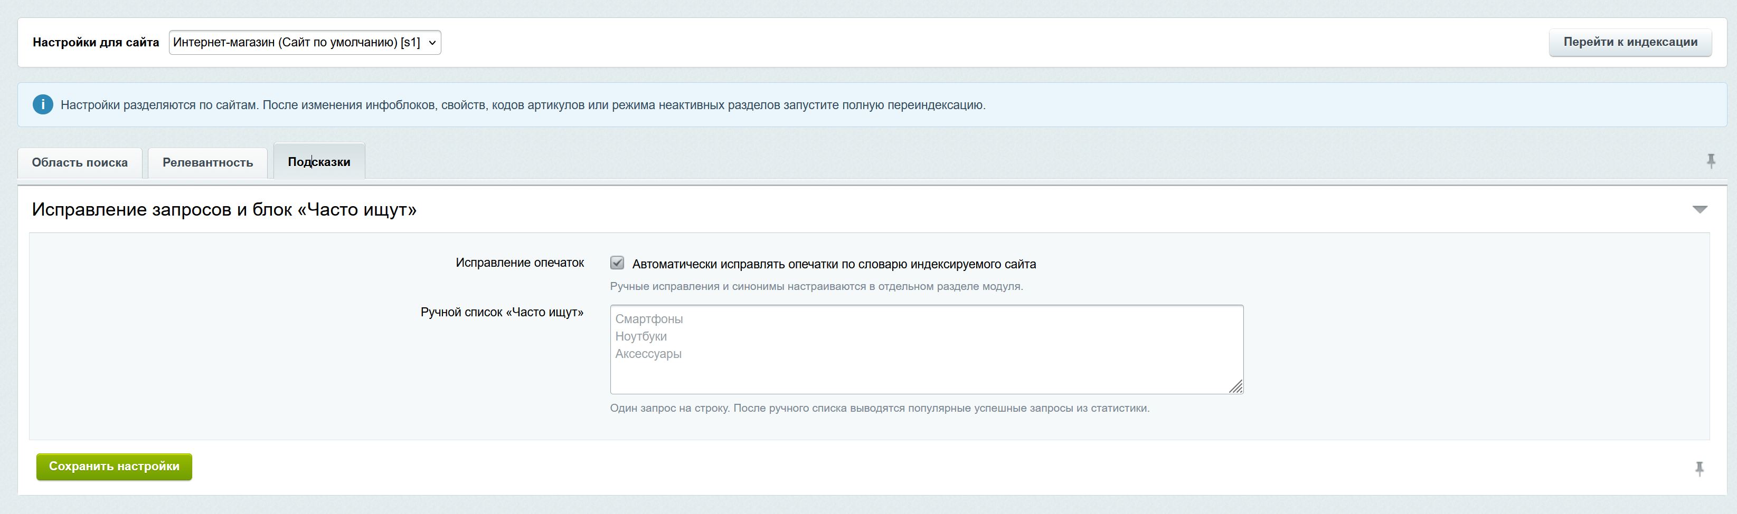This screenshot has height=514, width=1737.
Task: Click the Ручной список «Часто ищут» label
Action: [502, 313]
